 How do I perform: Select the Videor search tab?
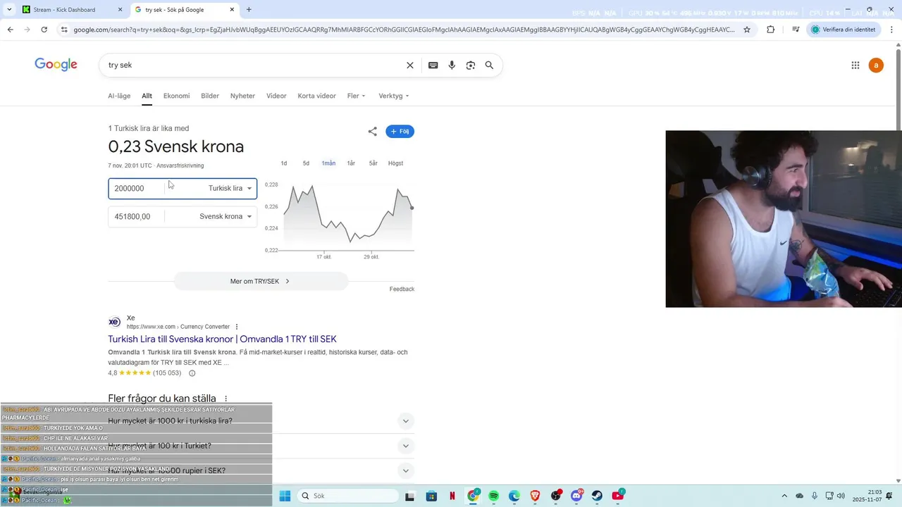(276, 96)
